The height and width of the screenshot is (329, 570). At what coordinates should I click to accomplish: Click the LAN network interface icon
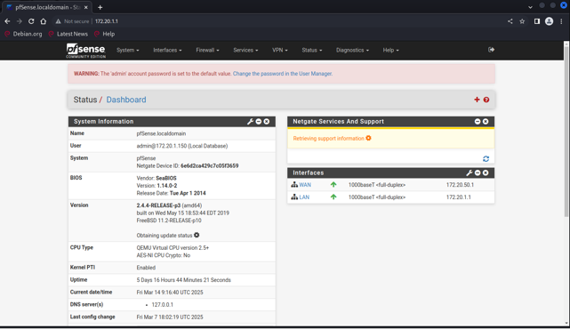click(x=294, y=197)
